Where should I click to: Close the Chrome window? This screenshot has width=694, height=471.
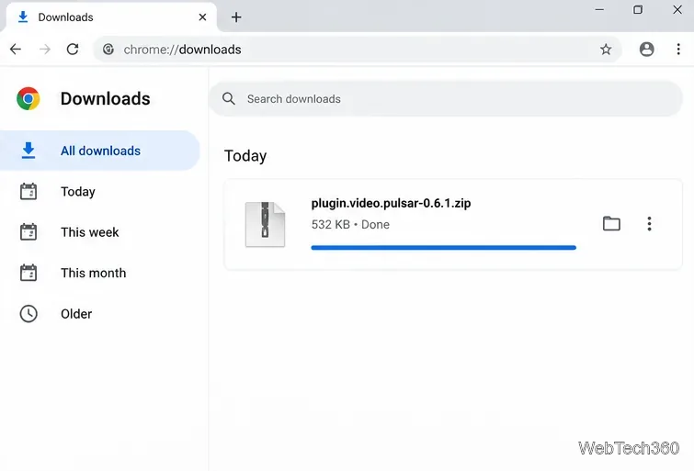(677, 10)
